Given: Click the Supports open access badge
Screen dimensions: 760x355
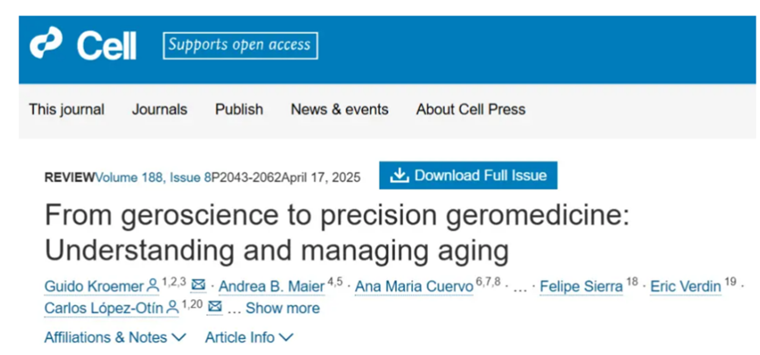Looking at the screenshot, I should pos(241,45).
